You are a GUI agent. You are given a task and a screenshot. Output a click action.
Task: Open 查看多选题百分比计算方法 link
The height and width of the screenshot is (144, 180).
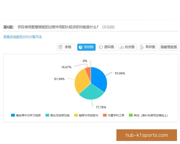[x=22, y=37]
